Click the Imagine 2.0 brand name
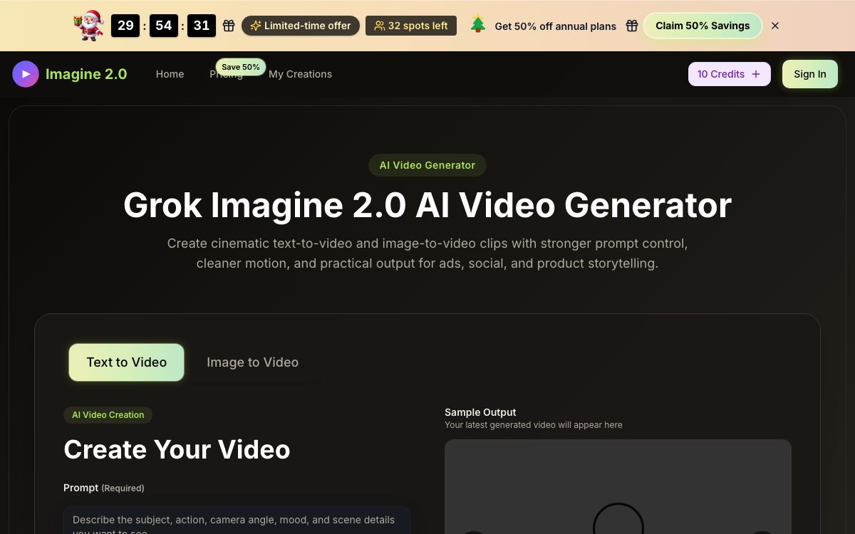The image size is (855, 534). coord(86,74)
